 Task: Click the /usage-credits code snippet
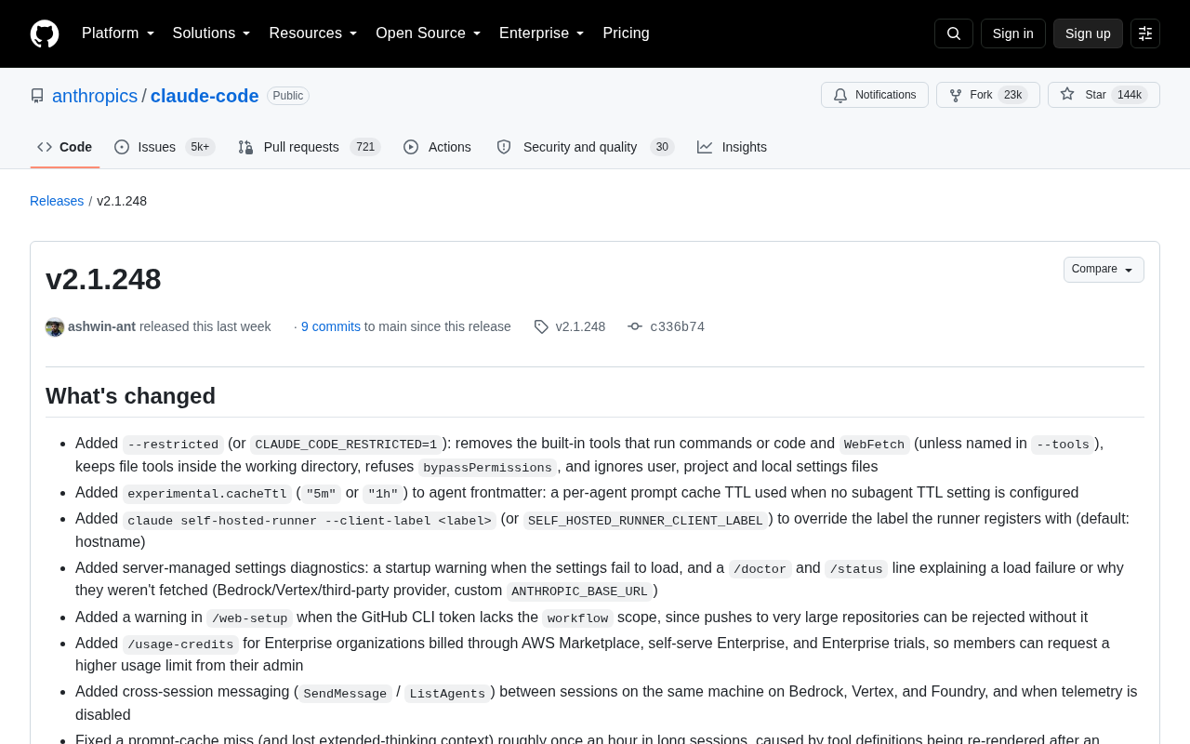(x=180, y=644)
